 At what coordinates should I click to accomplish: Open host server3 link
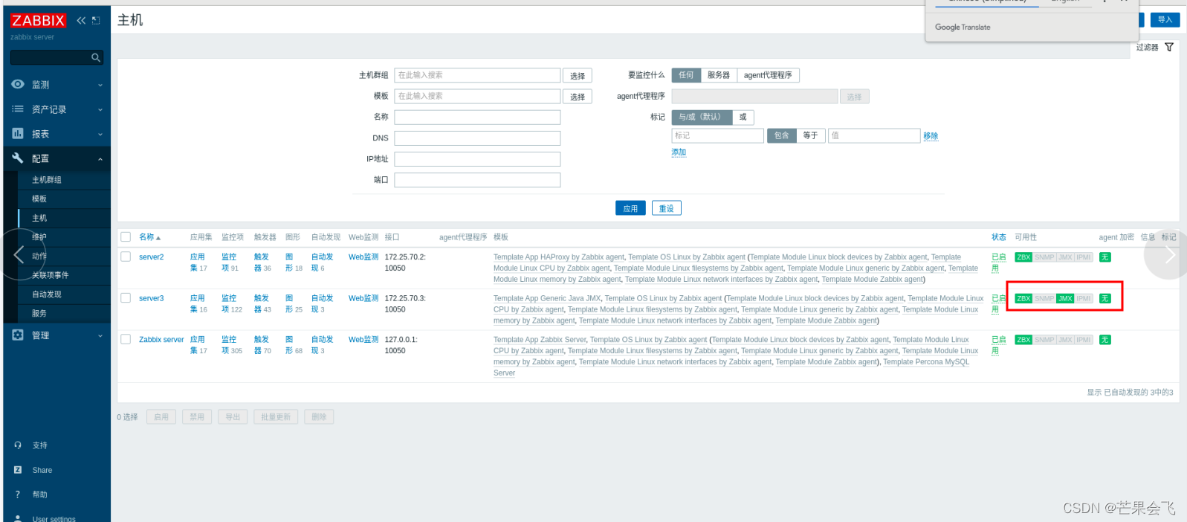151,298
